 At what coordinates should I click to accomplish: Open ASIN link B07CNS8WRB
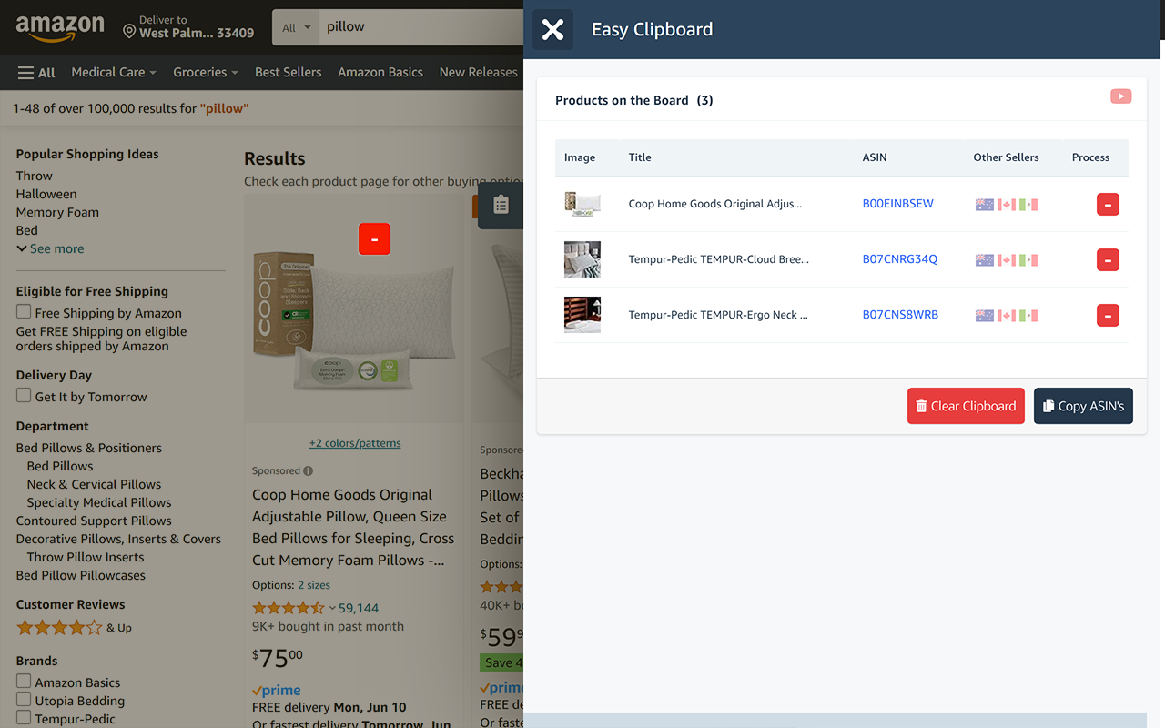pos(900,315)
